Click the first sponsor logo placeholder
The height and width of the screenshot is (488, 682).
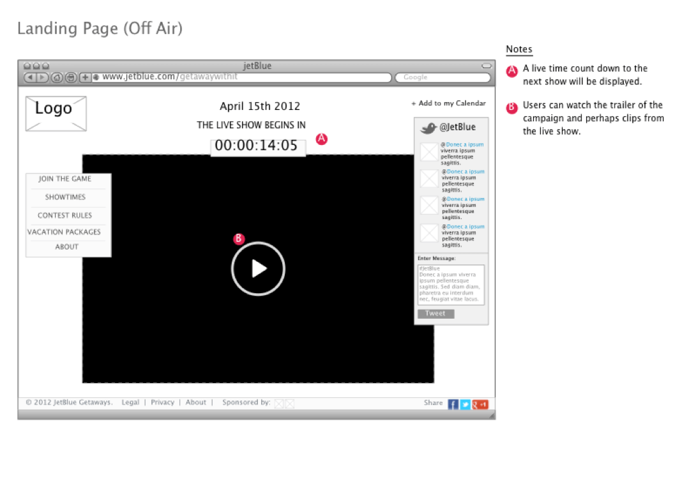(279, 404)
